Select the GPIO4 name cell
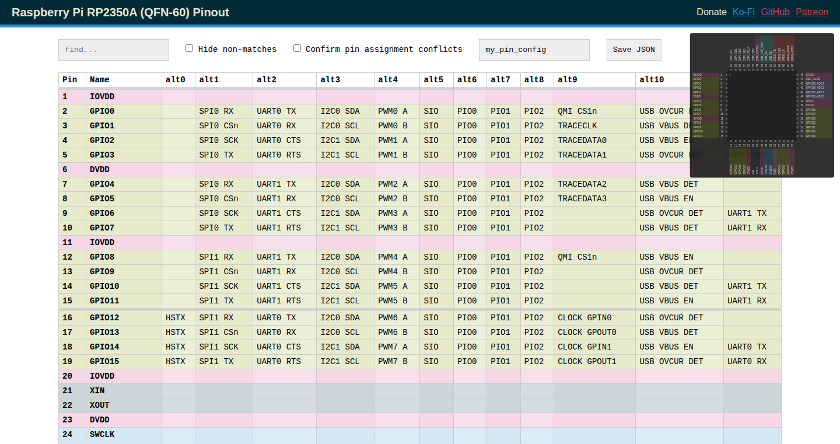This screenshot has width=840, height=444. click(x=124, y=184)
